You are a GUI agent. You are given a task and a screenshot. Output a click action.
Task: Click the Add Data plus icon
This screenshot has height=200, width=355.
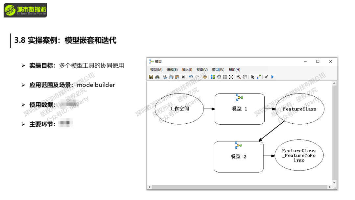click(205, 77)
